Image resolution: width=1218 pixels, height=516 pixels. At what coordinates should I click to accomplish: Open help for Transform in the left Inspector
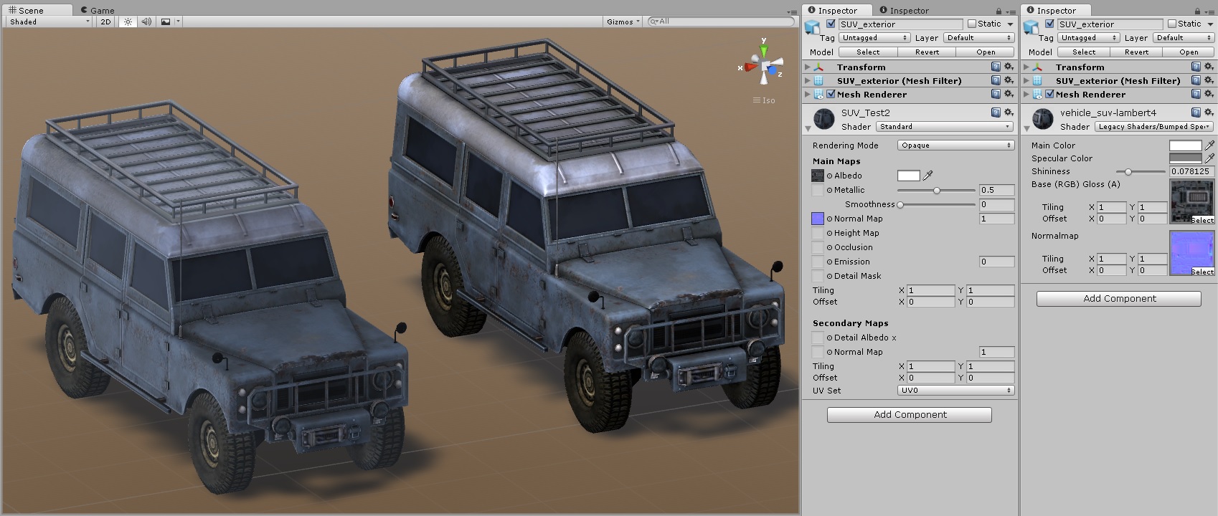(996, 67)
